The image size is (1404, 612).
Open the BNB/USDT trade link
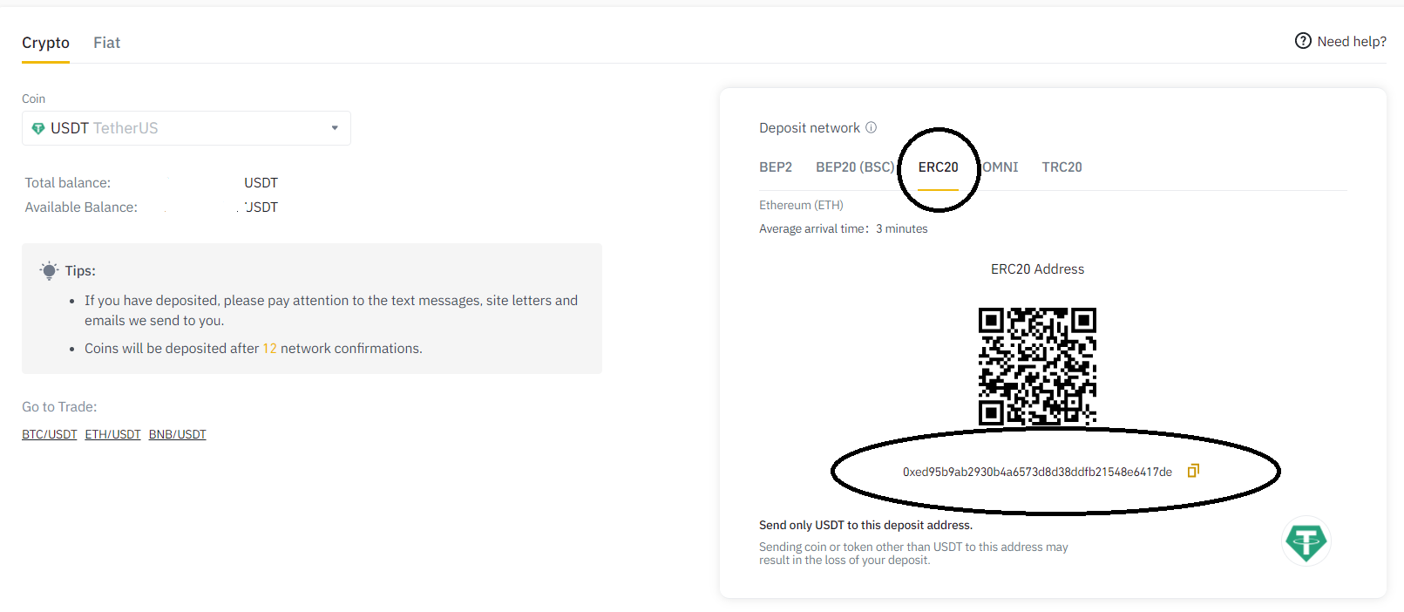pos(178,434)
